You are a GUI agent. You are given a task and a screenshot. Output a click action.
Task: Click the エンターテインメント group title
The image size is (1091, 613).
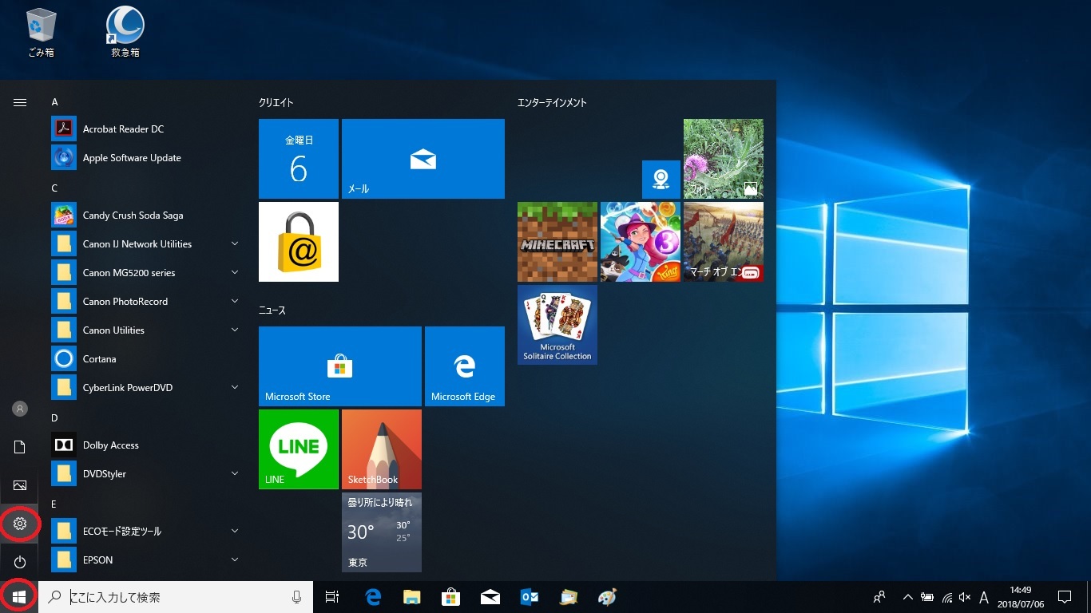click(x=552, y=103)
